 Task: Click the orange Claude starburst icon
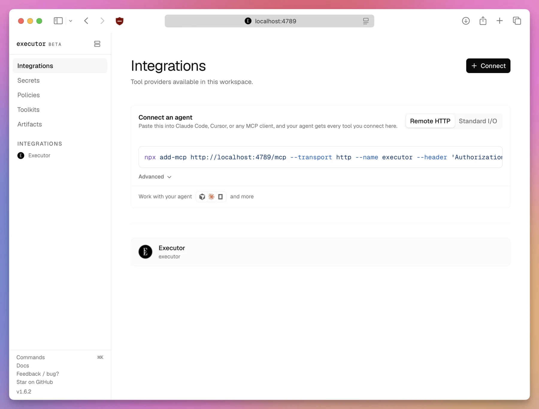[x=211, y=197]
